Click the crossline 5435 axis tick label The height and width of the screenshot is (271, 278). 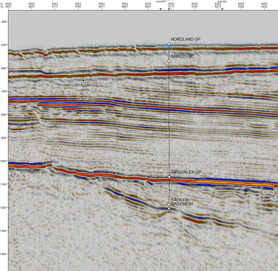[x=264, y=7]
